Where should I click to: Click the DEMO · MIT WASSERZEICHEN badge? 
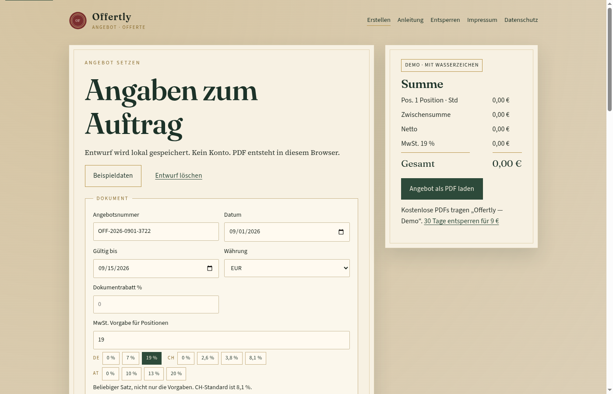click(442, 65)
